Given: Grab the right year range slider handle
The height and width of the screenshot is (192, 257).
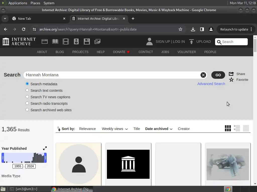Looking at the screenshot, I should (45, 158).
